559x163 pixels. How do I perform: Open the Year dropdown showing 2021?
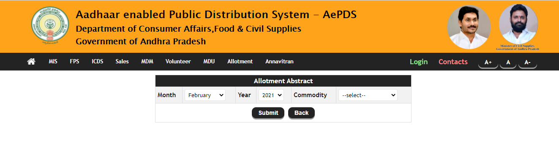[x=271, y=95]
